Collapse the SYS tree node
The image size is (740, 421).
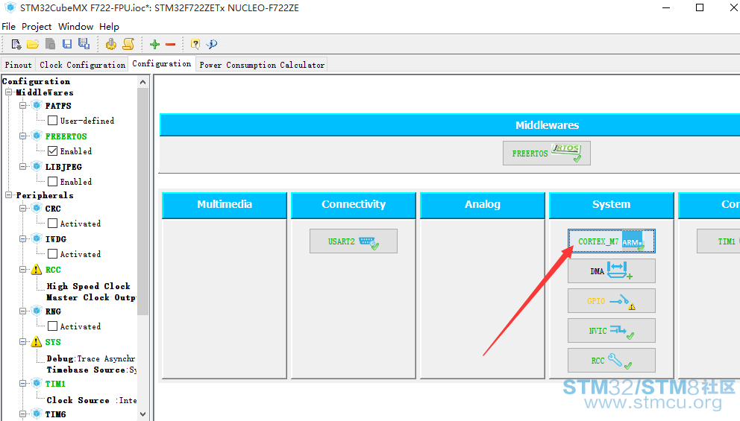click(x=22, y=341)
